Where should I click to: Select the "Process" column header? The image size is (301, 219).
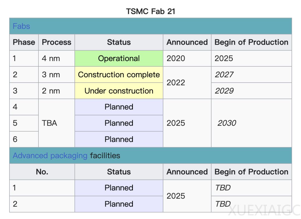57,42
